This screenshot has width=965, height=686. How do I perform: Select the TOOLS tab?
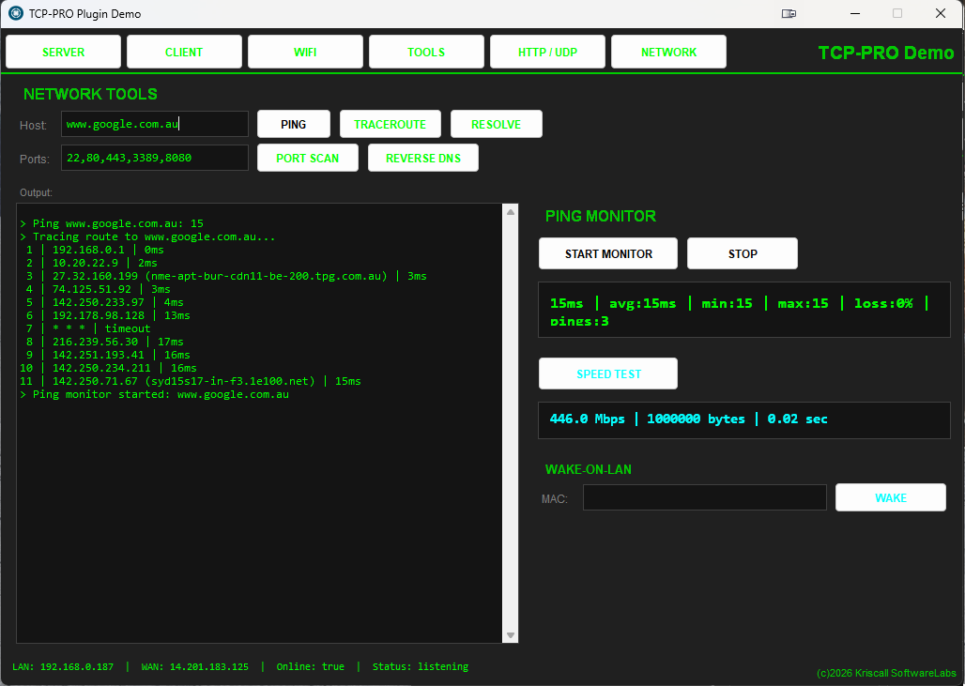[x=426, y=53]
